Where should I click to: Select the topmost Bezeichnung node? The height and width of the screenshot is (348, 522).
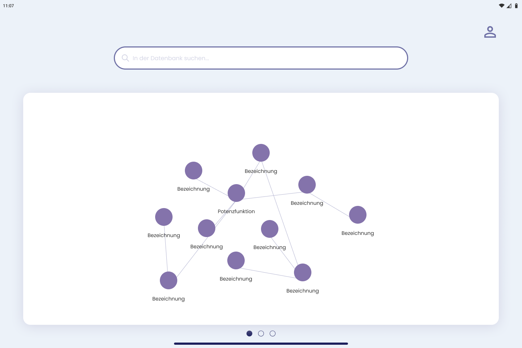coord(261,153)
